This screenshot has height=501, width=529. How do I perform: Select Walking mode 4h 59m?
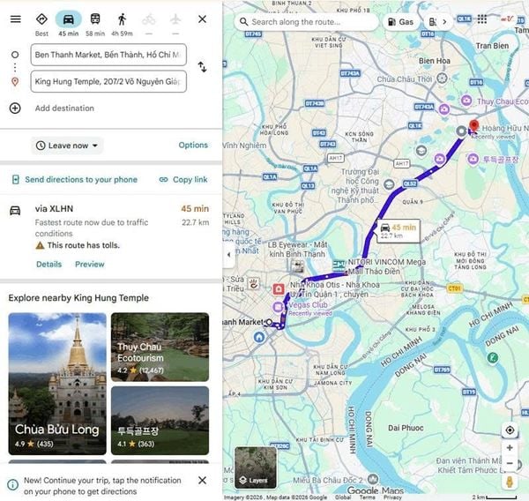[122, 24]
